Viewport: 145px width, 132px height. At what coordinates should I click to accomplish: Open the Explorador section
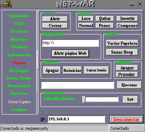(19, 16)
